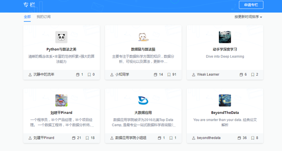The image size is (282, 151).
Task: Click the user icon beside beyondthedata
Action: pos(193,138)
